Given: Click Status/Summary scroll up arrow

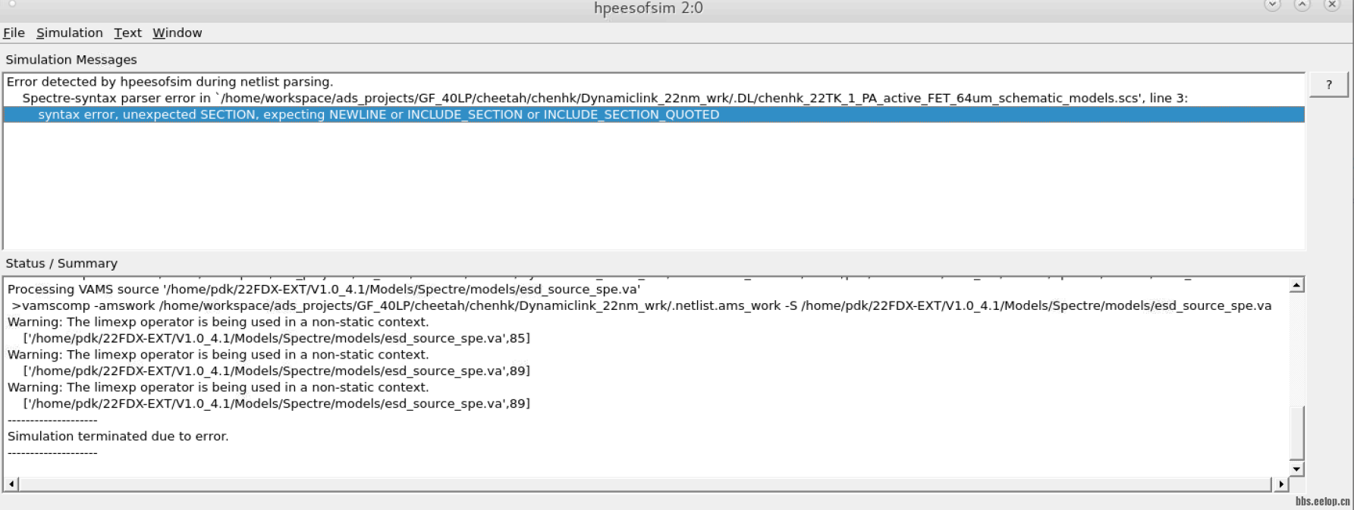Looking at the screenshot, I should pos(1296,286).
